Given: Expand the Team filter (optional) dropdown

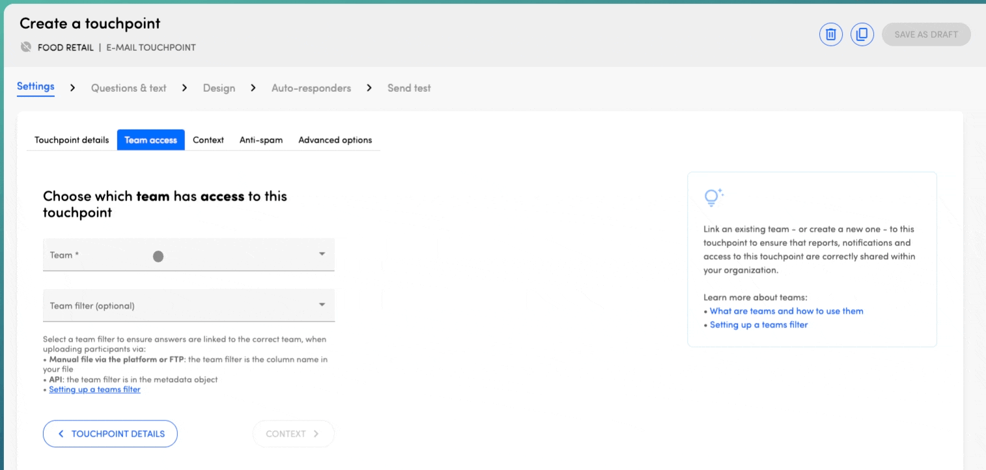Looking at the screenshot, I should (182, 305).
